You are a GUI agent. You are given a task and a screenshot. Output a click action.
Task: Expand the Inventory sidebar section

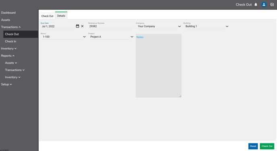[9, 48]
